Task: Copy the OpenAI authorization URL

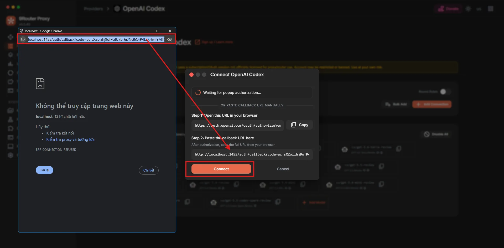Action: click(x=299, y=125)
